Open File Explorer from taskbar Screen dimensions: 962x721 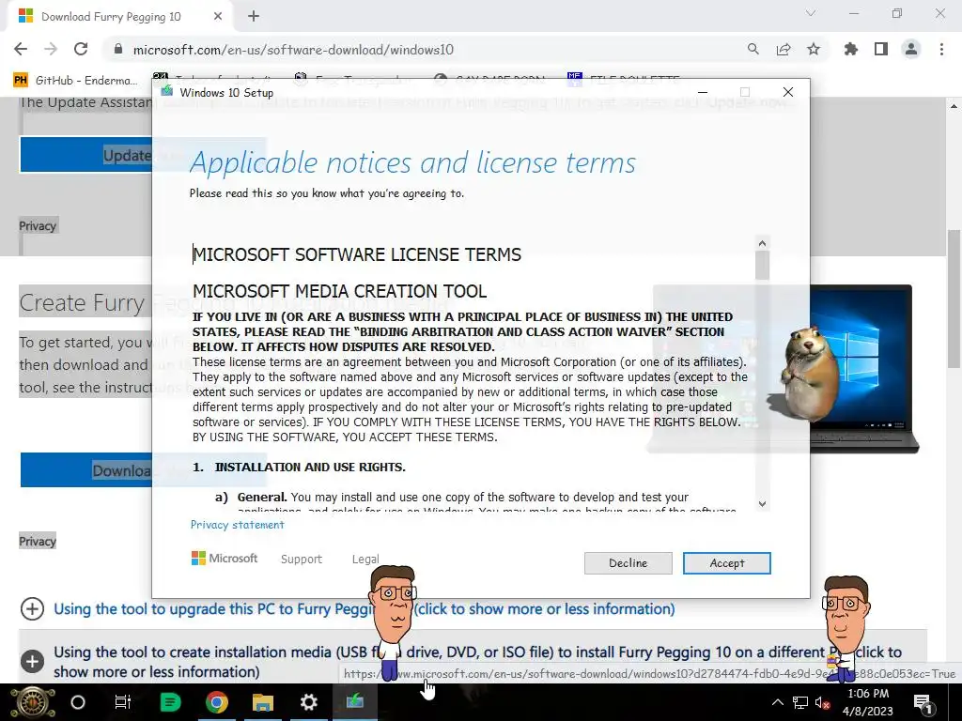263,702
